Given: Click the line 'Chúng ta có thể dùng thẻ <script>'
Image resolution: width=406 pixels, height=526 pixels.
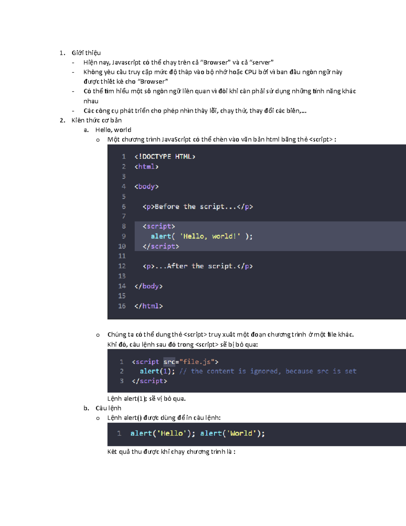Looking at the screenshot, I should 230,335.
